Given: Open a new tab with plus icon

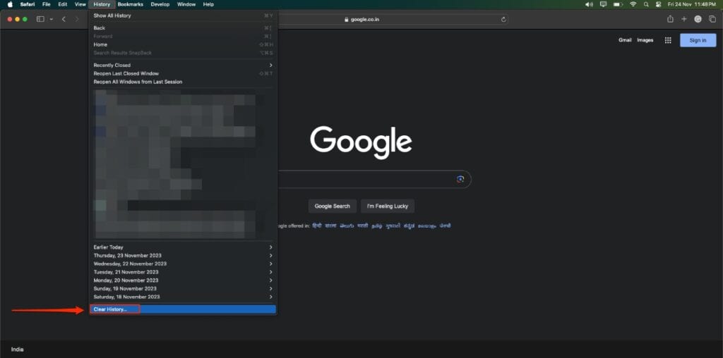Looking at the screenshot, I should click(x=683, y=19).
